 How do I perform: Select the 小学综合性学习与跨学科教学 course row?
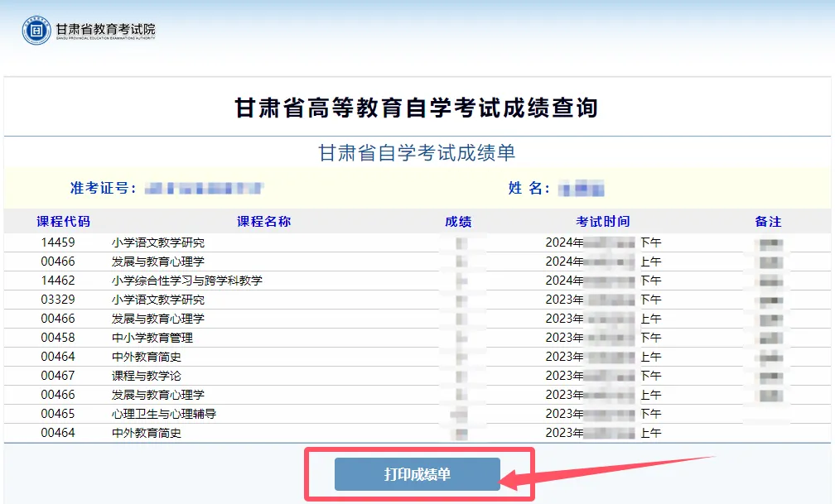coord(187,281)
